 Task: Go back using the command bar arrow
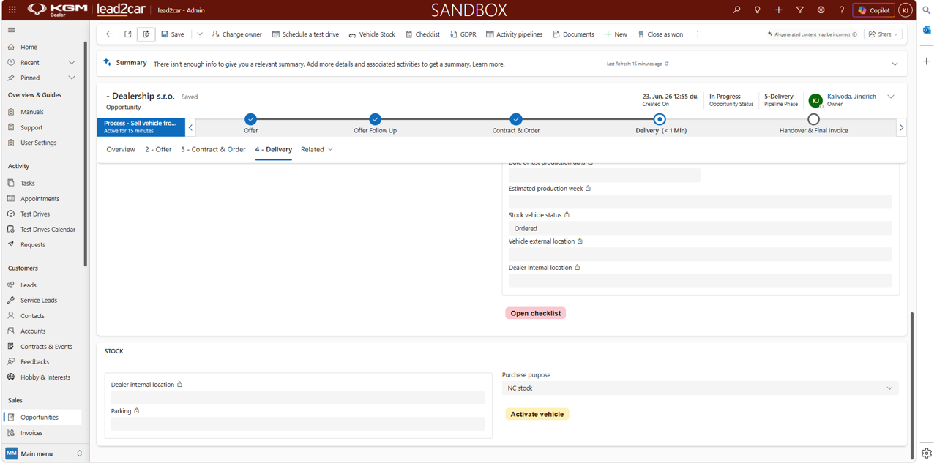pos(109,34)
